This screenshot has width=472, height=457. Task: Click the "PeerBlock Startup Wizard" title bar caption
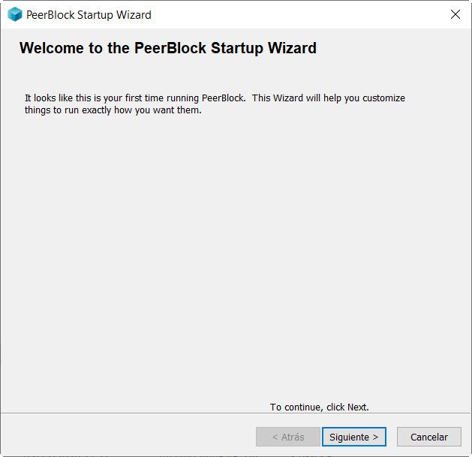89,14
